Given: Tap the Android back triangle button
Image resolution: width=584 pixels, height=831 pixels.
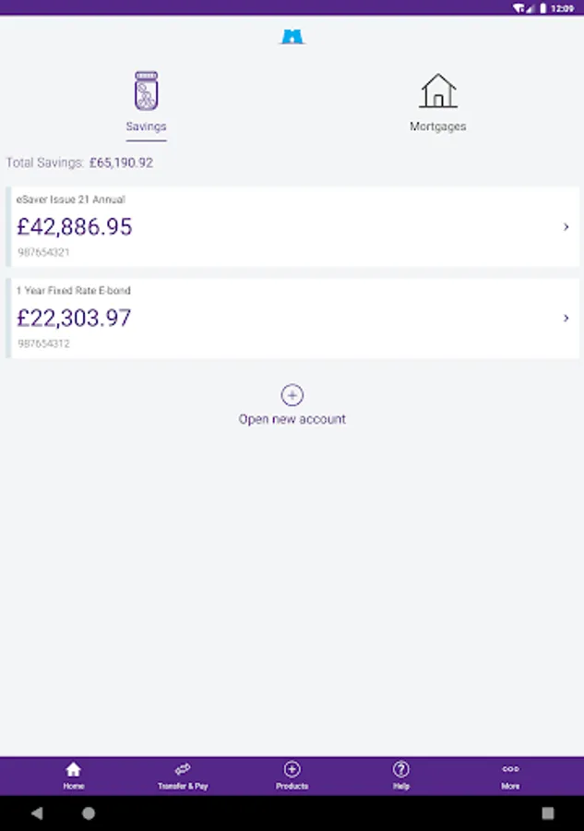Looking at the screenshot, I should 37,813.
